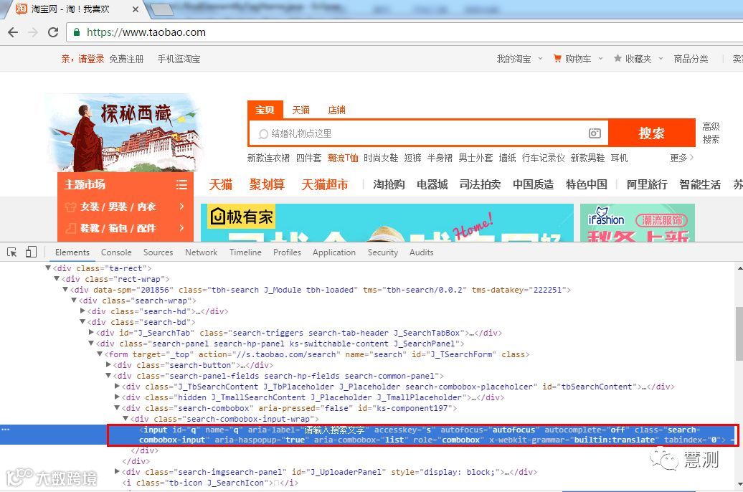Click the 聚划算 navigation link

[x=267, y=184]
